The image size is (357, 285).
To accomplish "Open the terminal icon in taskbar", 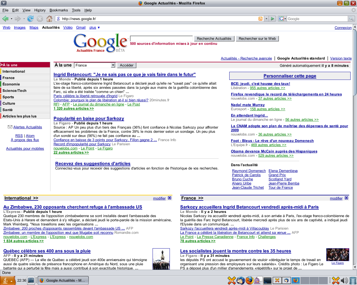I will click(267, 280).
